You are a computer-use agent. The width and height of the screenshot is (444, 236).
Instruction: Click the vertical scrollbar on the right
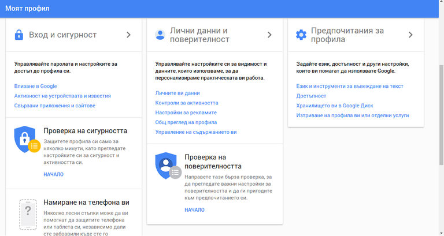click(440, 115)
